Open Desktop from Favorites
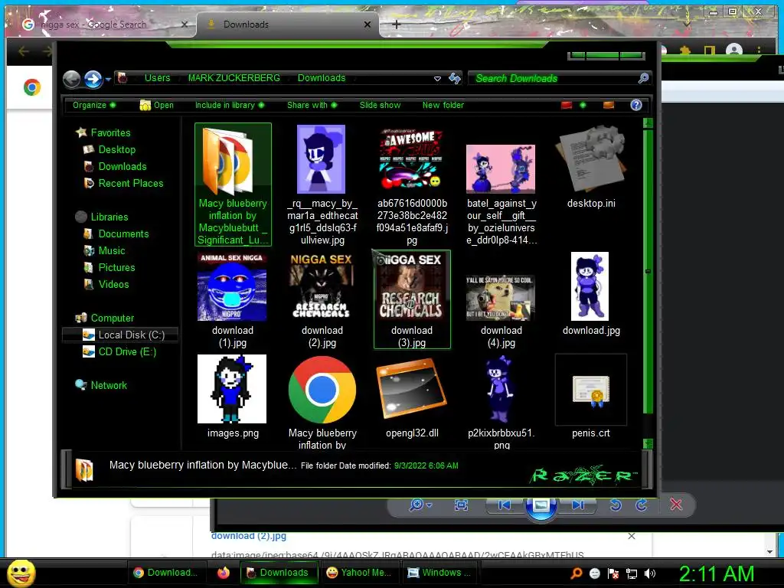 (117, 149)
